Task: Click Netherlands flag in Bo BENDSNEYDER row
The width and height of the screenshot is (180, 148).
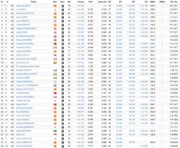Action: 55,36
